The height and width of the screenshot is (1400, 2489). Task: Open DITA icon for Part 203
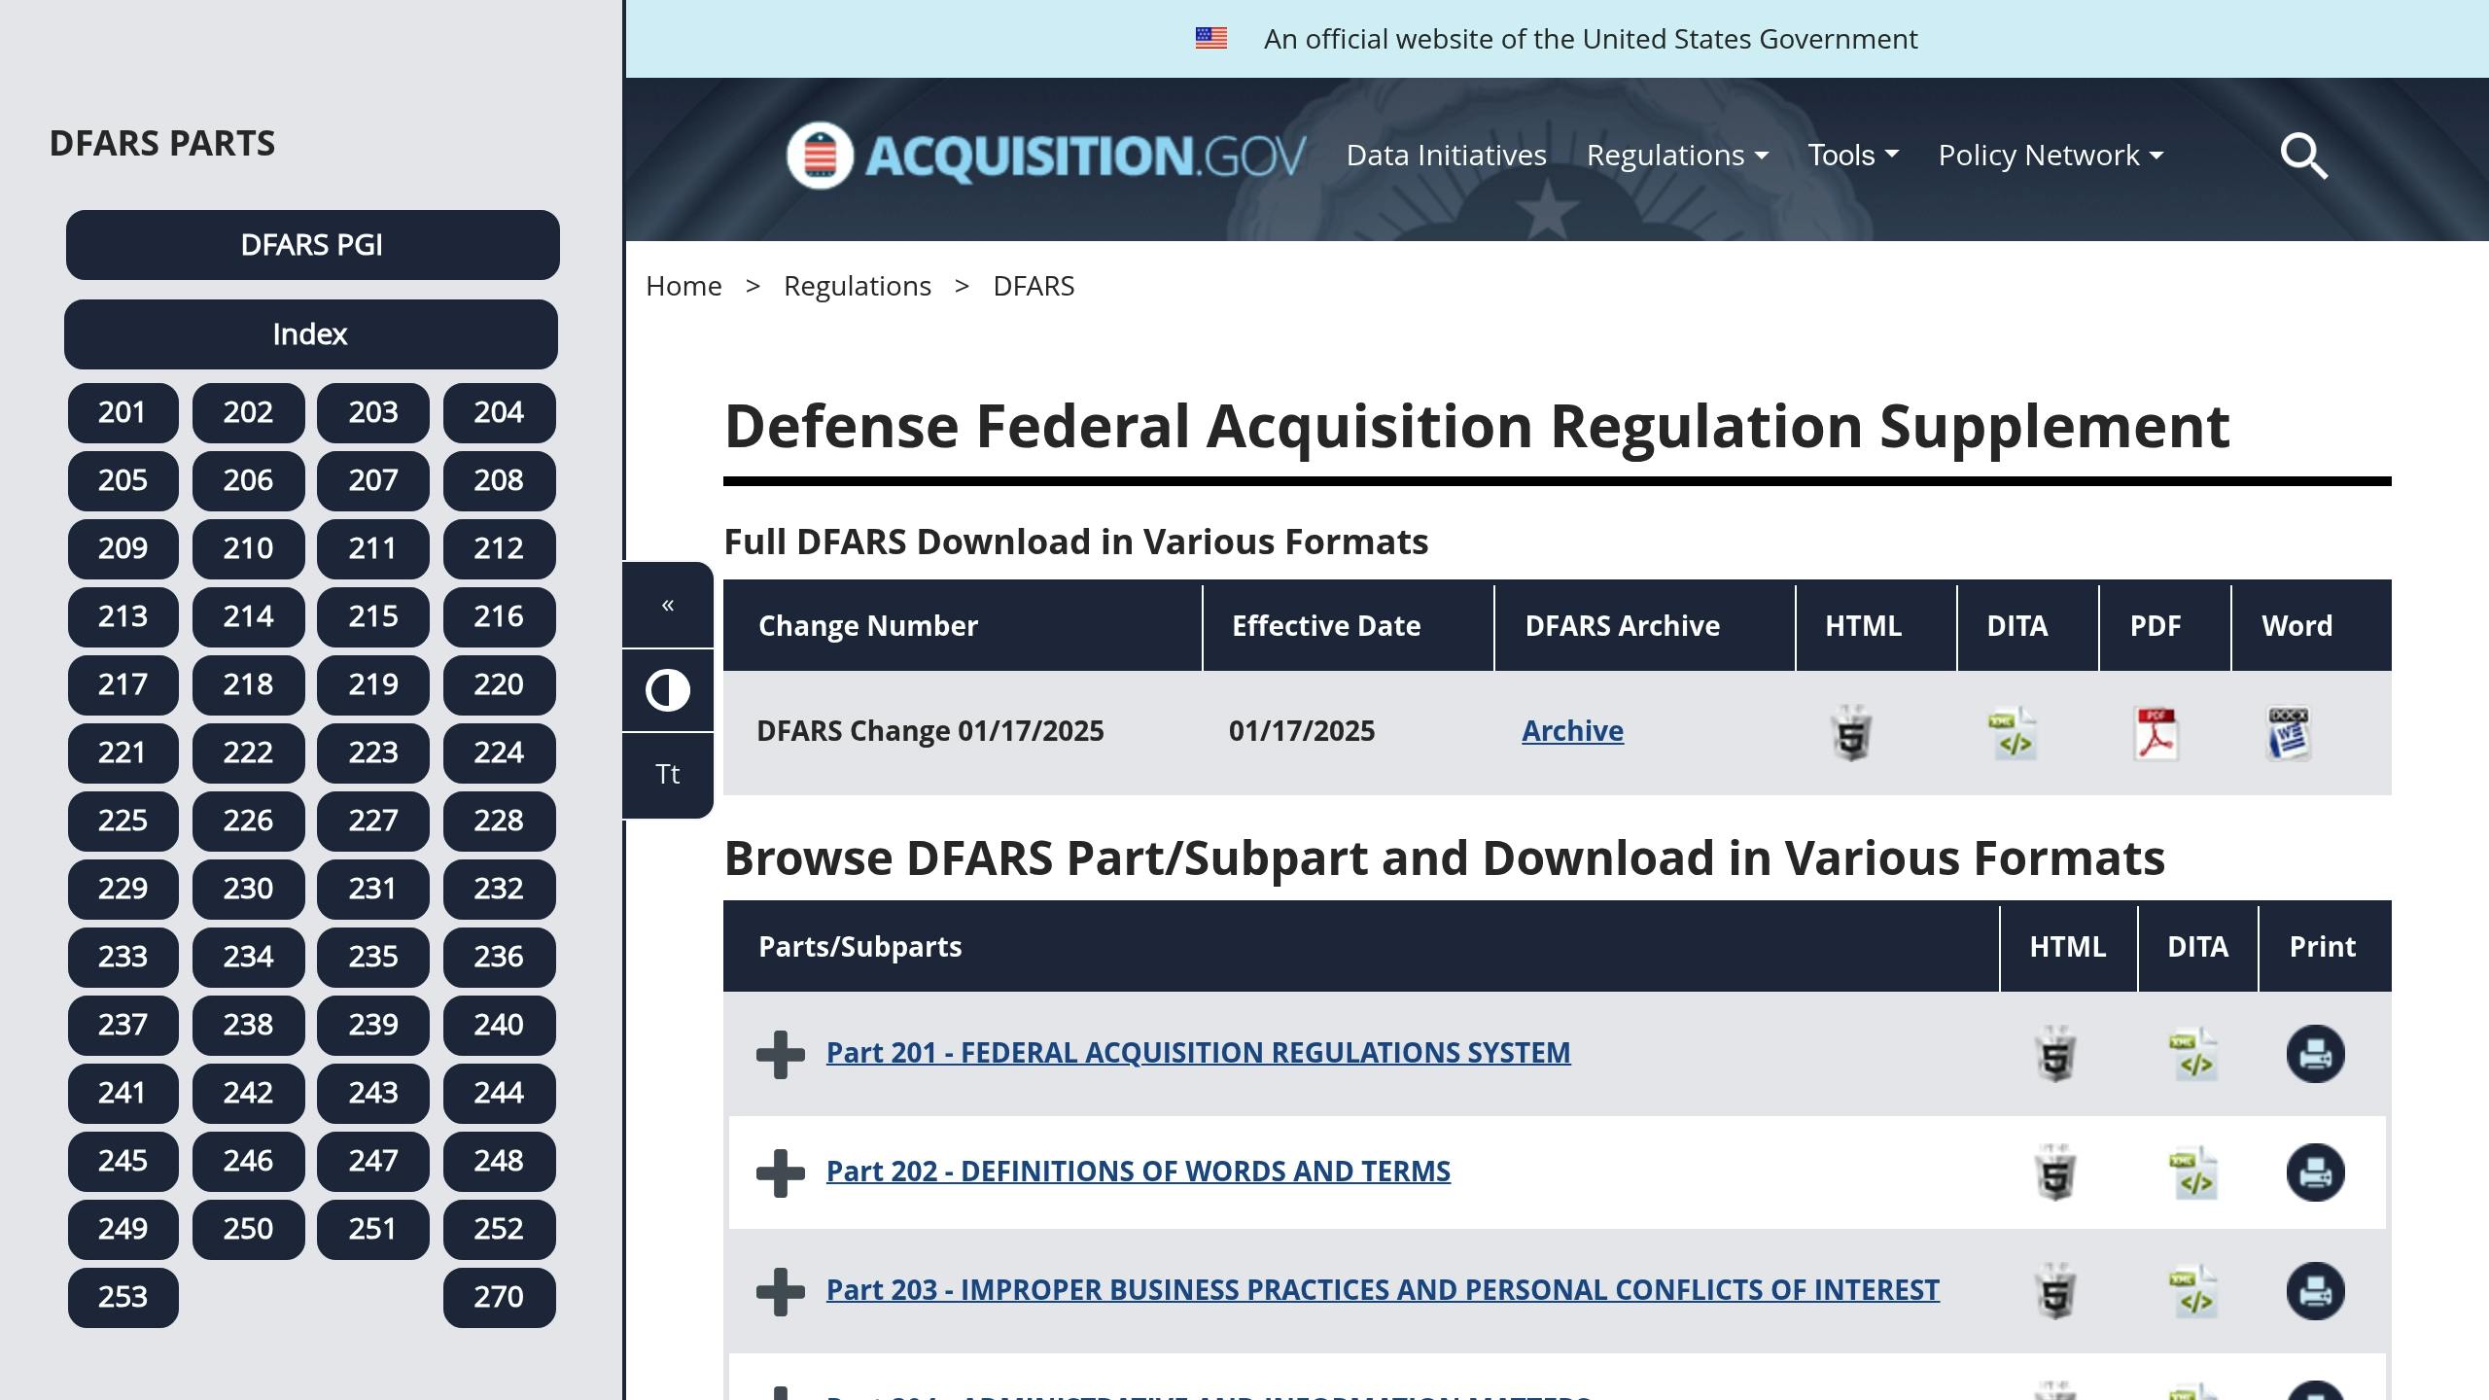pyautogui.click(x=2194, y=1291)
